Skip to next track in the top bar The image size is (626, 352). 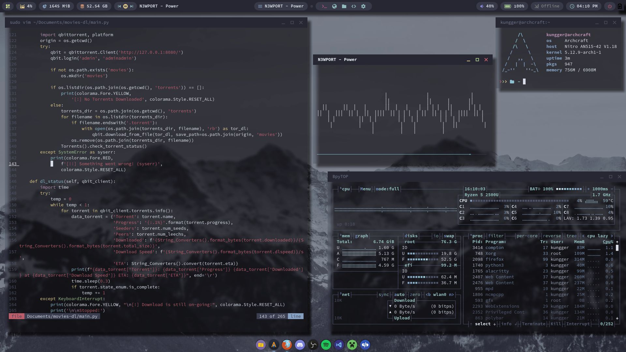pyautogui.click(x=132, y=6)
